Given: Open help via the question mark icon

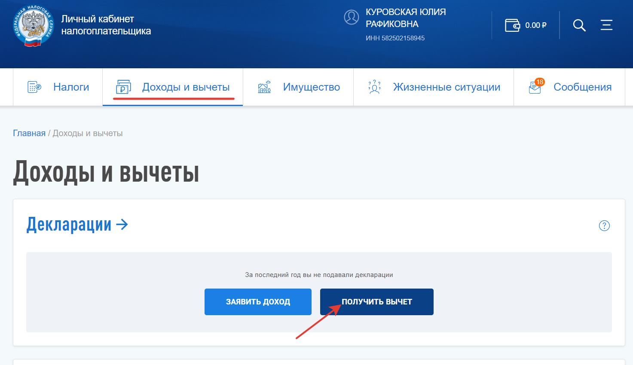Looking at the screenshot, I should coord(604,225).
